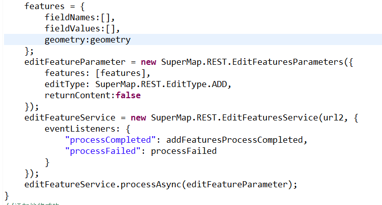Click the editType: SuperMap.REST.EditType.ADD line

pos(138,84)
